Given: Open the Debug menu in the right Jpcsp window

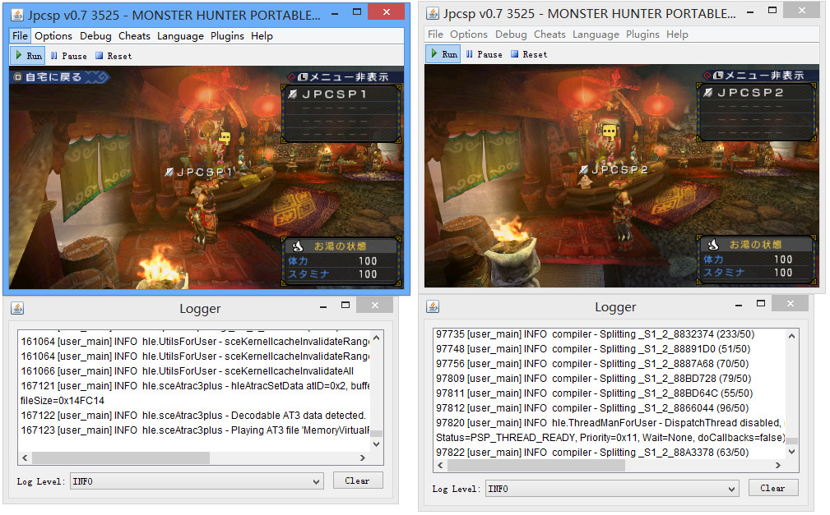Looking at the screenshot, I should (x=512, y=34).
